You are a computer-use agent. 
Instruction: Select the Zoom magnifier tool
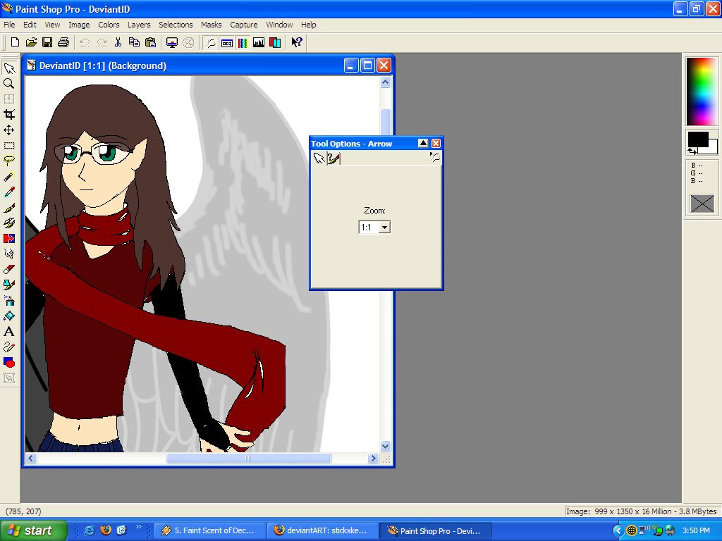tap(9, 84)
